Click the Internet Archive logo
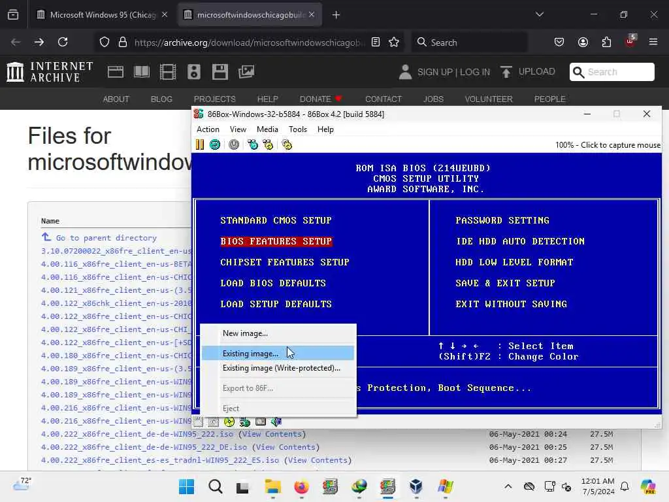Image resolution: width=669 pixels, height=502 pixels. 50,72
